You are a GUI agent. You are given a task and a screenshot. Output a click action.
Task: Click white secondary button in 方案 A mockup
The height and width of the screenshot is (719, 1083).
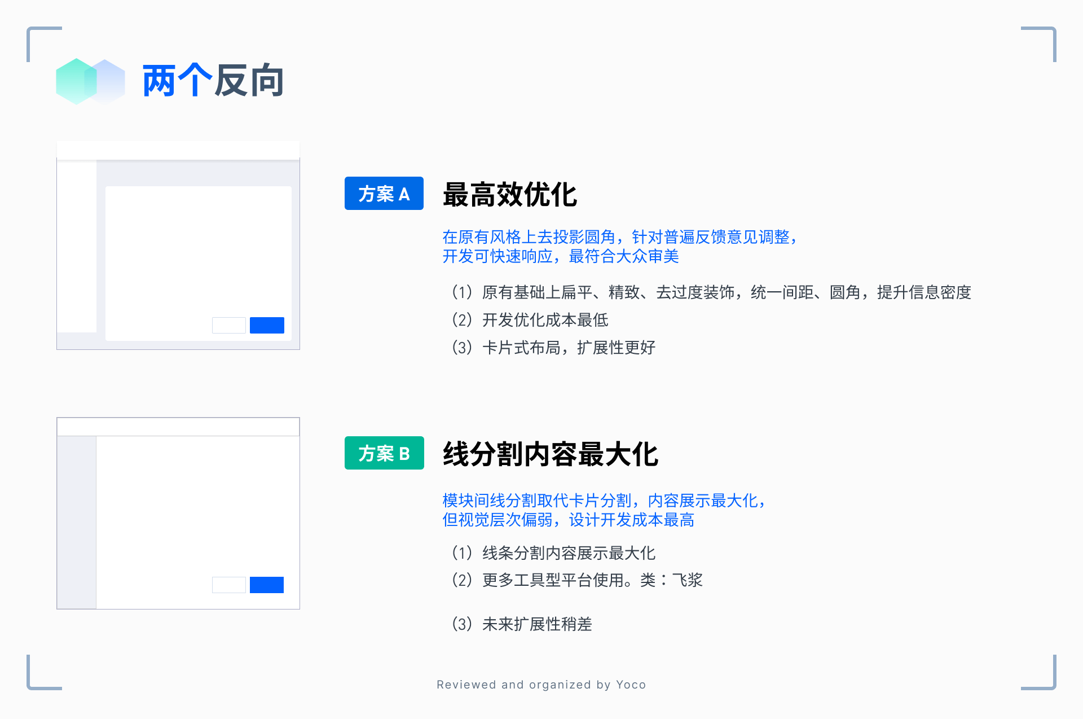point(228,325)
